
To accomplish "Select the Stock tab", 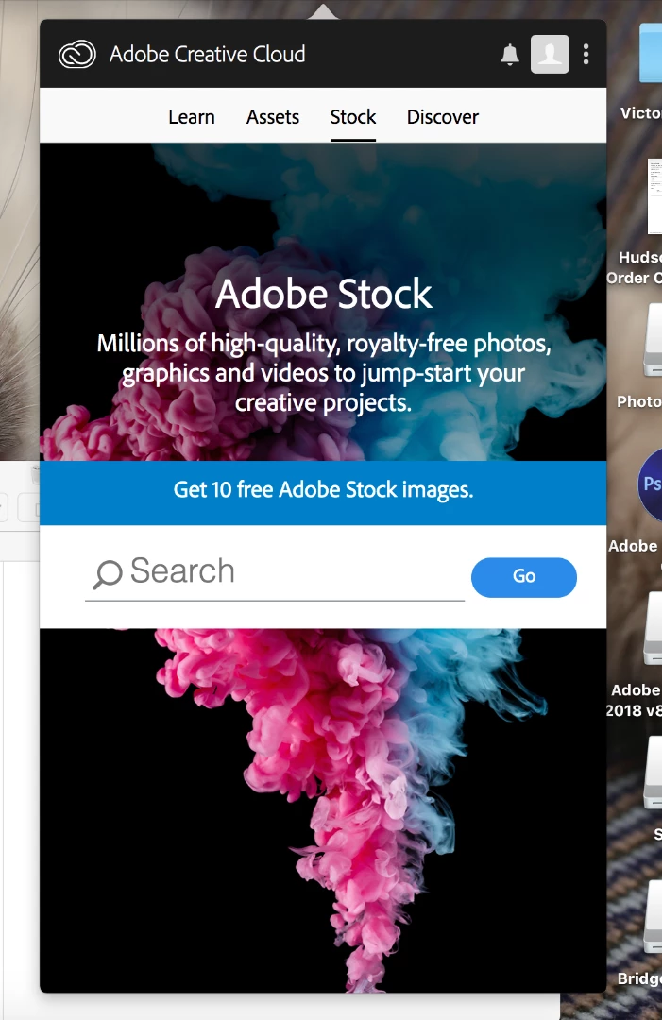I will pyautogui.click(x=353, y=117).
